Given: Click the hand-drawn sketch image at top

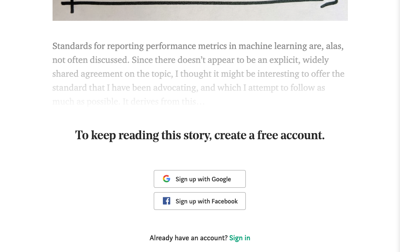Looking at the screenshot, I should coord(200,10).
